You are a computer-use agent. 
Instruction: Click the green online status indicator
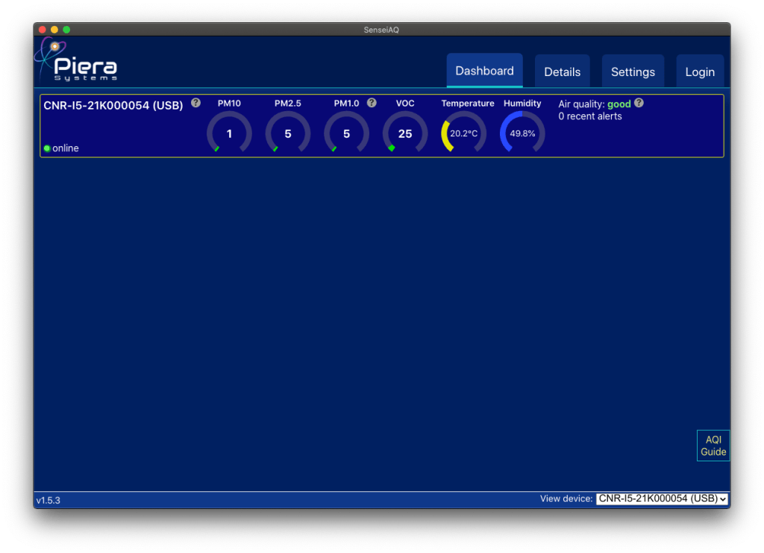[x=47, y=148]
